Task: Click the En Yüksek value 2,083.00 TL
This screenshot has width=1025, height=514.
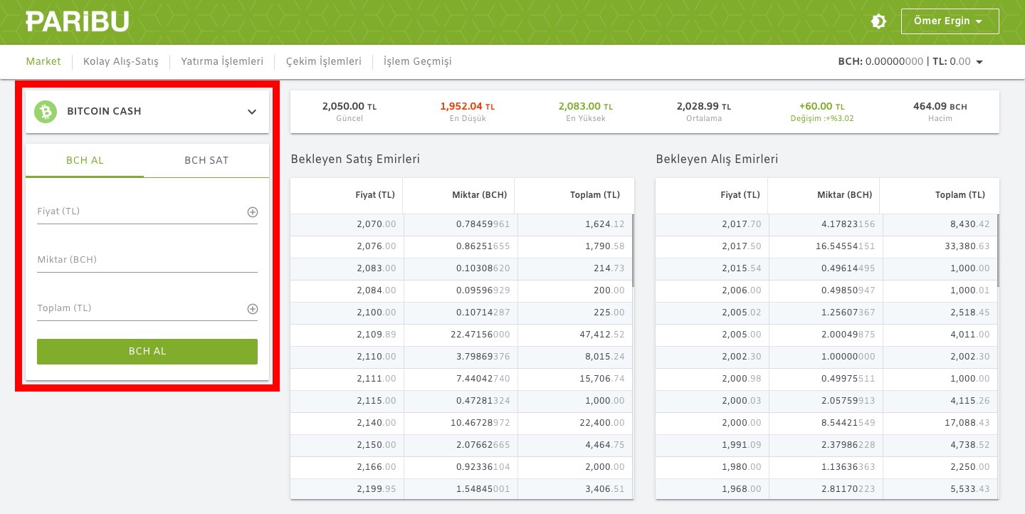Action: pyautogui.click(x=586, y=107)
